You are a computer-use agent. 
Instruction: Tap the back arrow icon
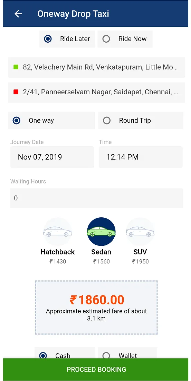point(18,14)
